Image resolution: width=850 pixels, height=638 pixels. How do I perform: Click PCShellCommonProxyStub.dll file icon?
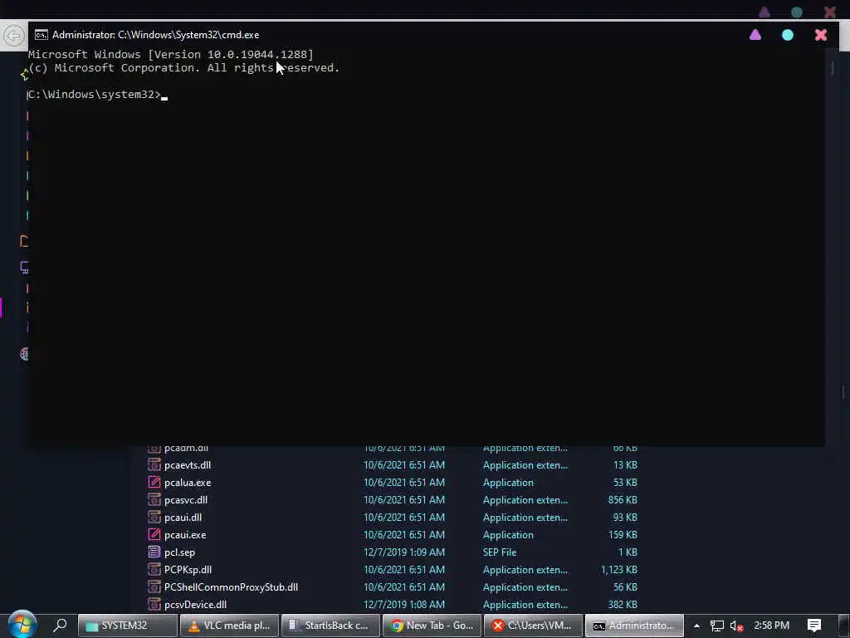[x=154, y=587]
